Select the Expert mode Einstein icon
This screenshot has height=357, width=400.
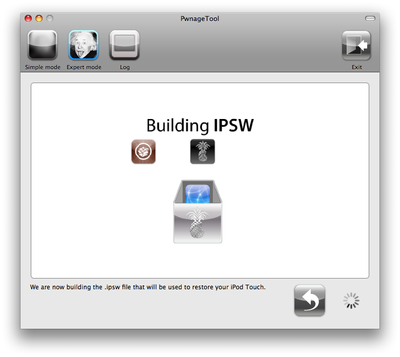[84, 45]
